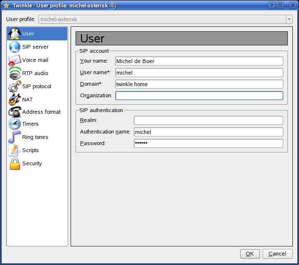Select the Address format telephone icon

tap(15, 112)
